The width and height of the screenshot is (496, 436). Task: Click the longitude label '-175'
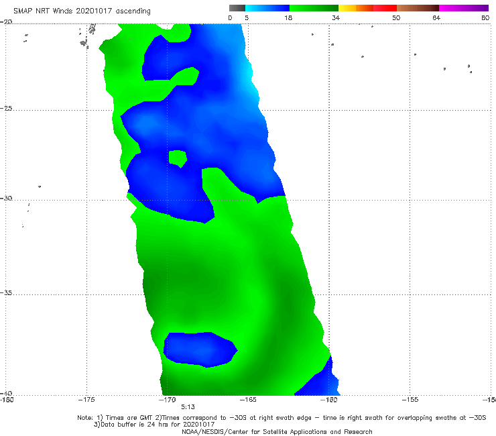point(86,400)
